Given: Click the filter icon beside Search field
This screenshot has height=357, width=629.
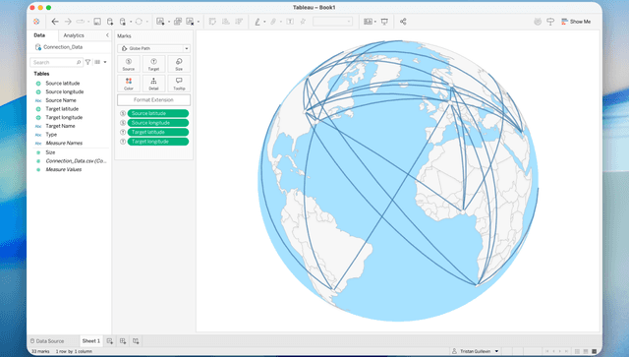Looking at the screenshot, I should [x=87, y=62].
